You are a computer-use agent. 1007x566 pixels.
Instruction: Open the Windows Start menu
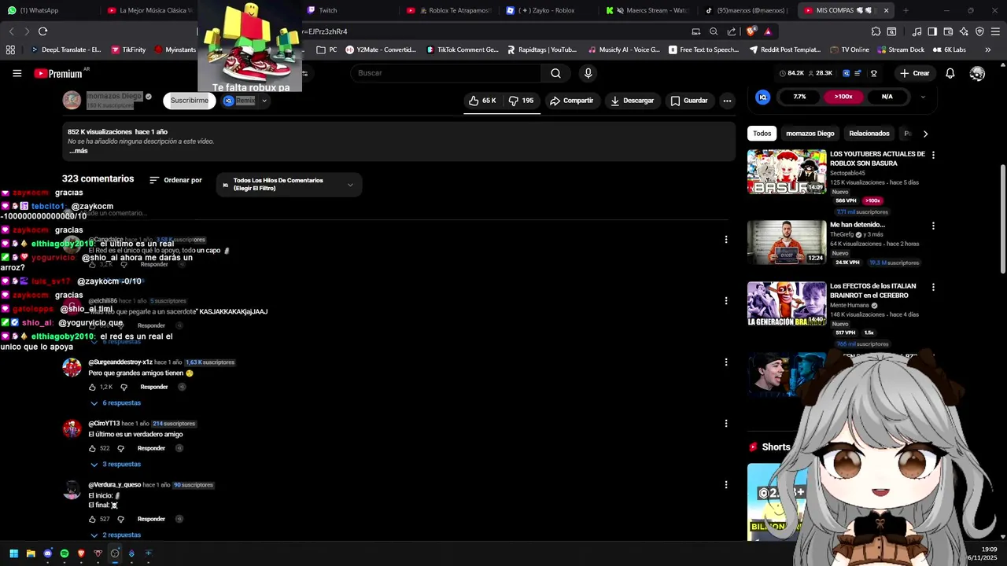[x=13, y=553]
